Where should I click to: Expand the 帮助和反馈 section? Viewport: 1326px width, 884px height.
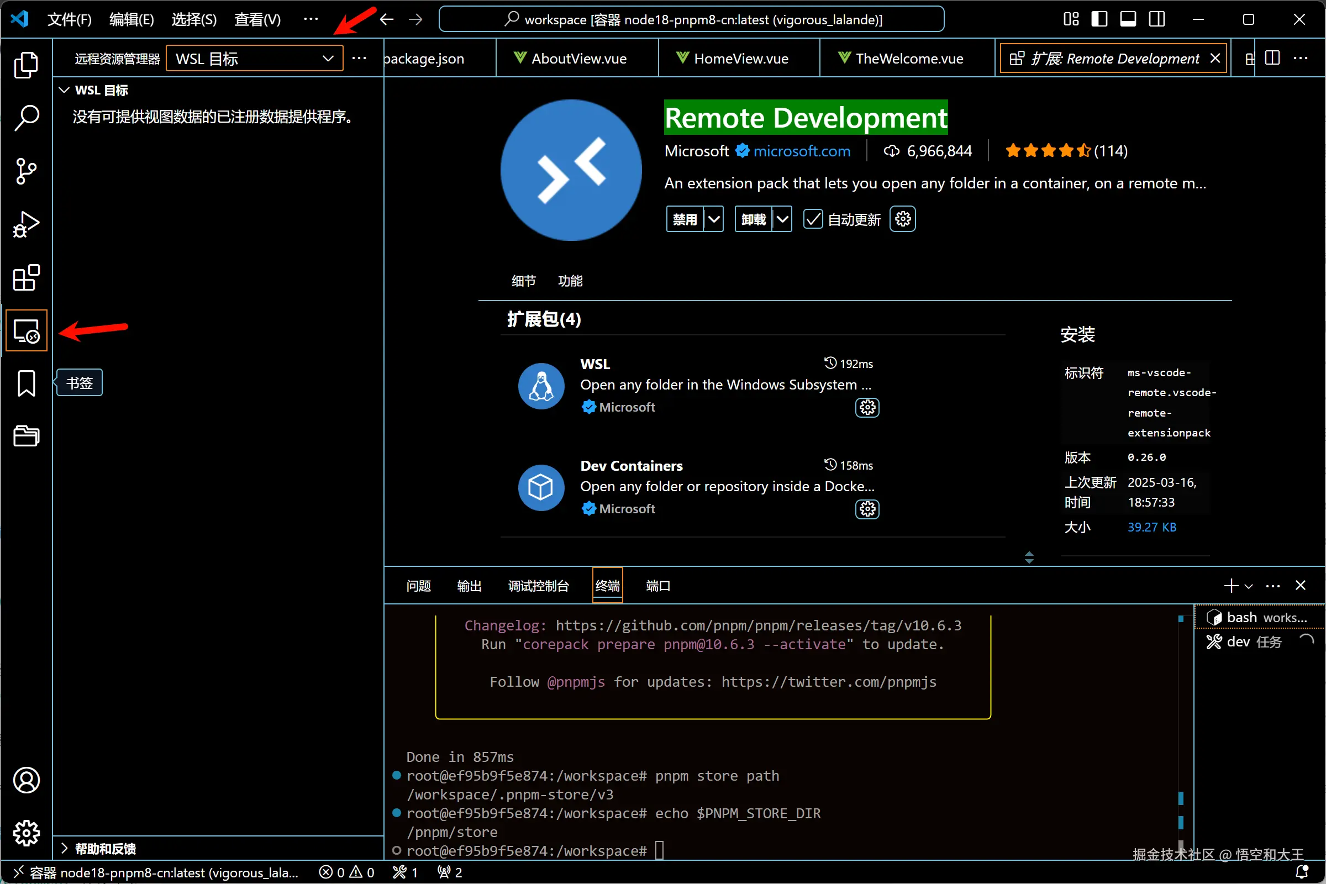tap(105, 849)
